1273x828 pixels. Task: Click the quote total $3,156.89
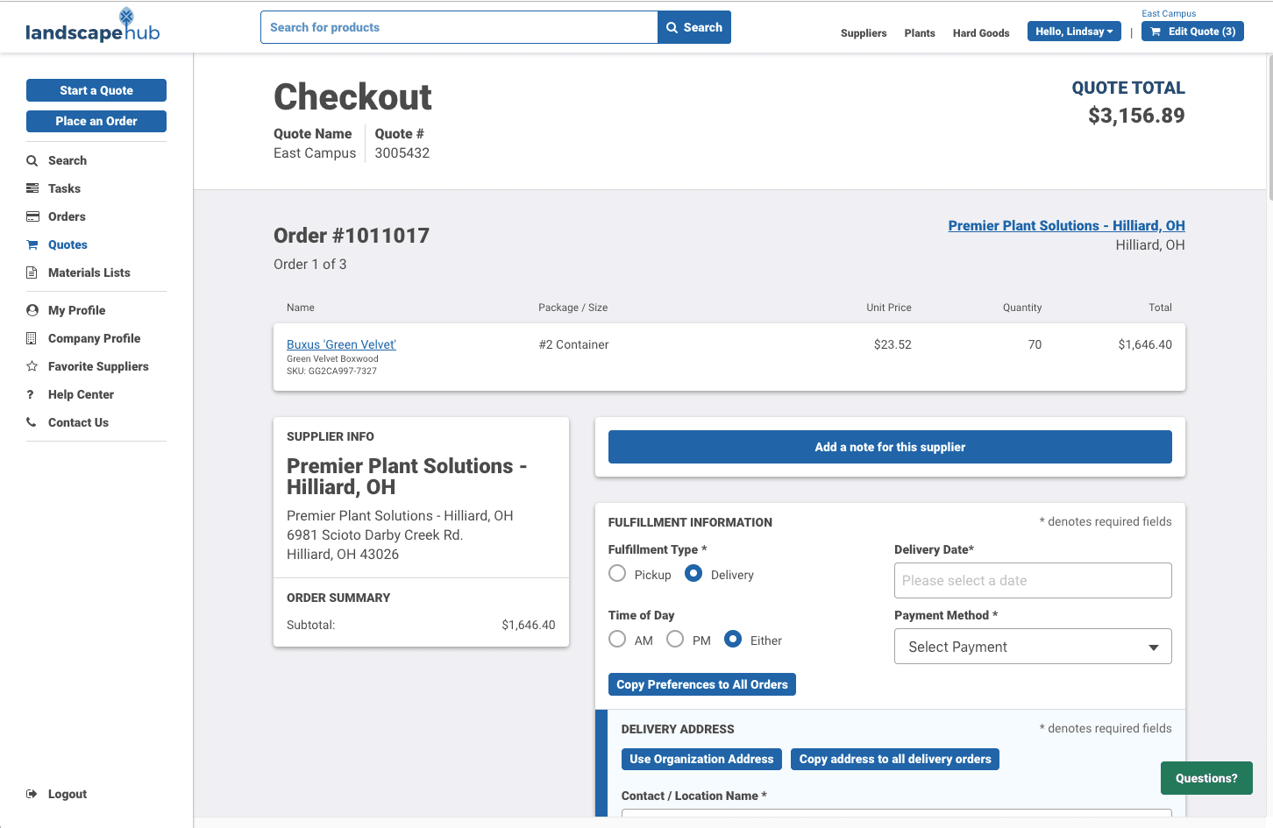pos(1136,116)
